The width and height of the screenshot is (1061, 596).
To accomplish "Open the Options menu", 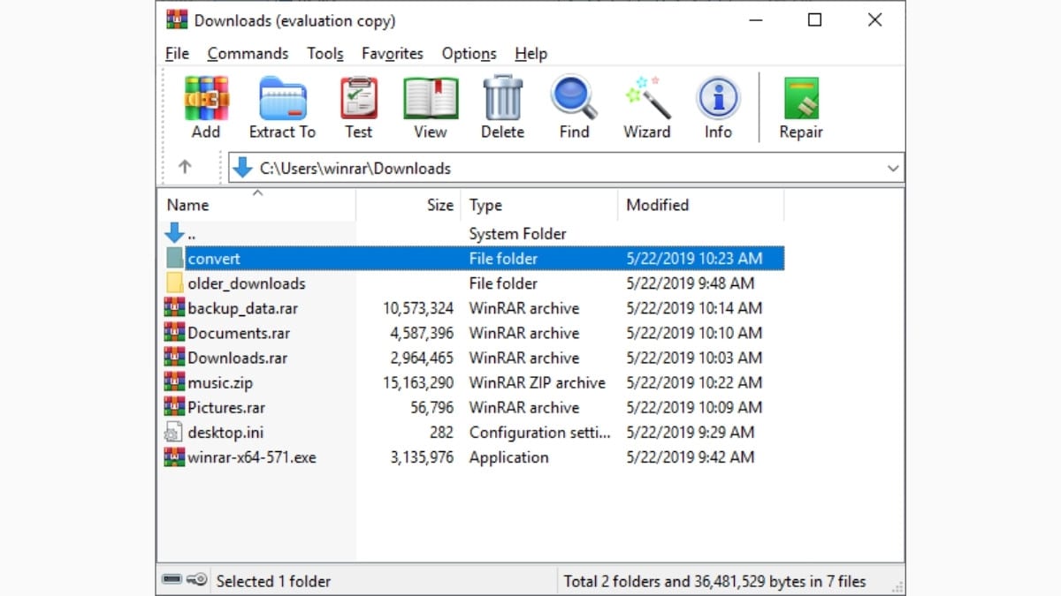I will click(x=469, y=54).
